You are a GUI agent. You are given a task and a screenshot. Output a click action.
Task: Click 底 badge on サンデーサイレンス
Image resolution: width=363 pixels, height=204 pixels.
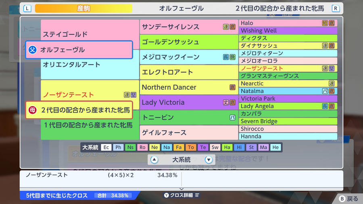point(232,27)
